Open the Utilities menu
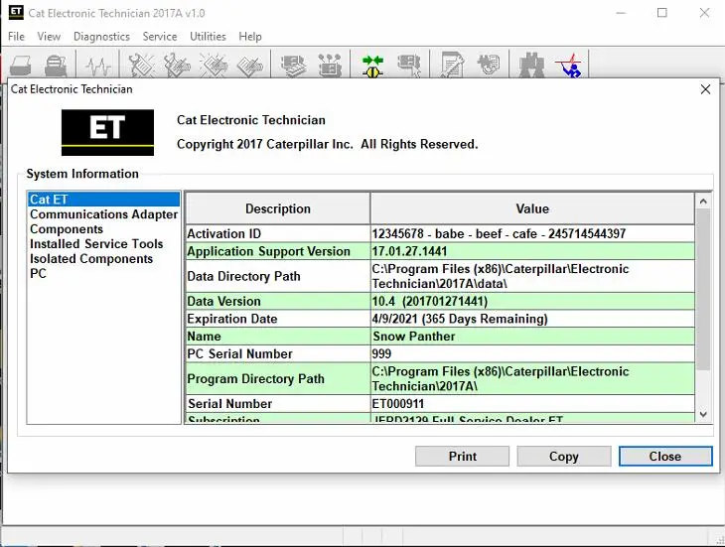The image size is (725, 547). [x=208, y=37]
